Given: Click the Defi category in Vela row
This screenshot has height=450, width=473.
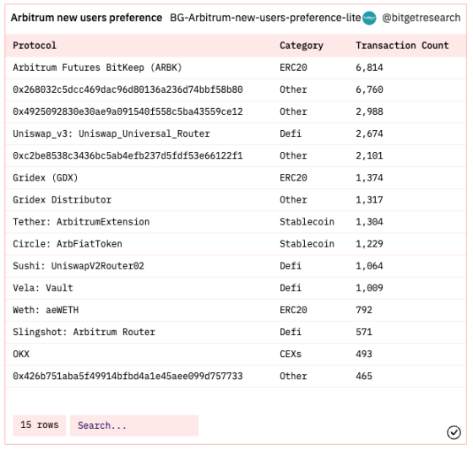Looking at the screenshot, I should click(x=291, y=288).
